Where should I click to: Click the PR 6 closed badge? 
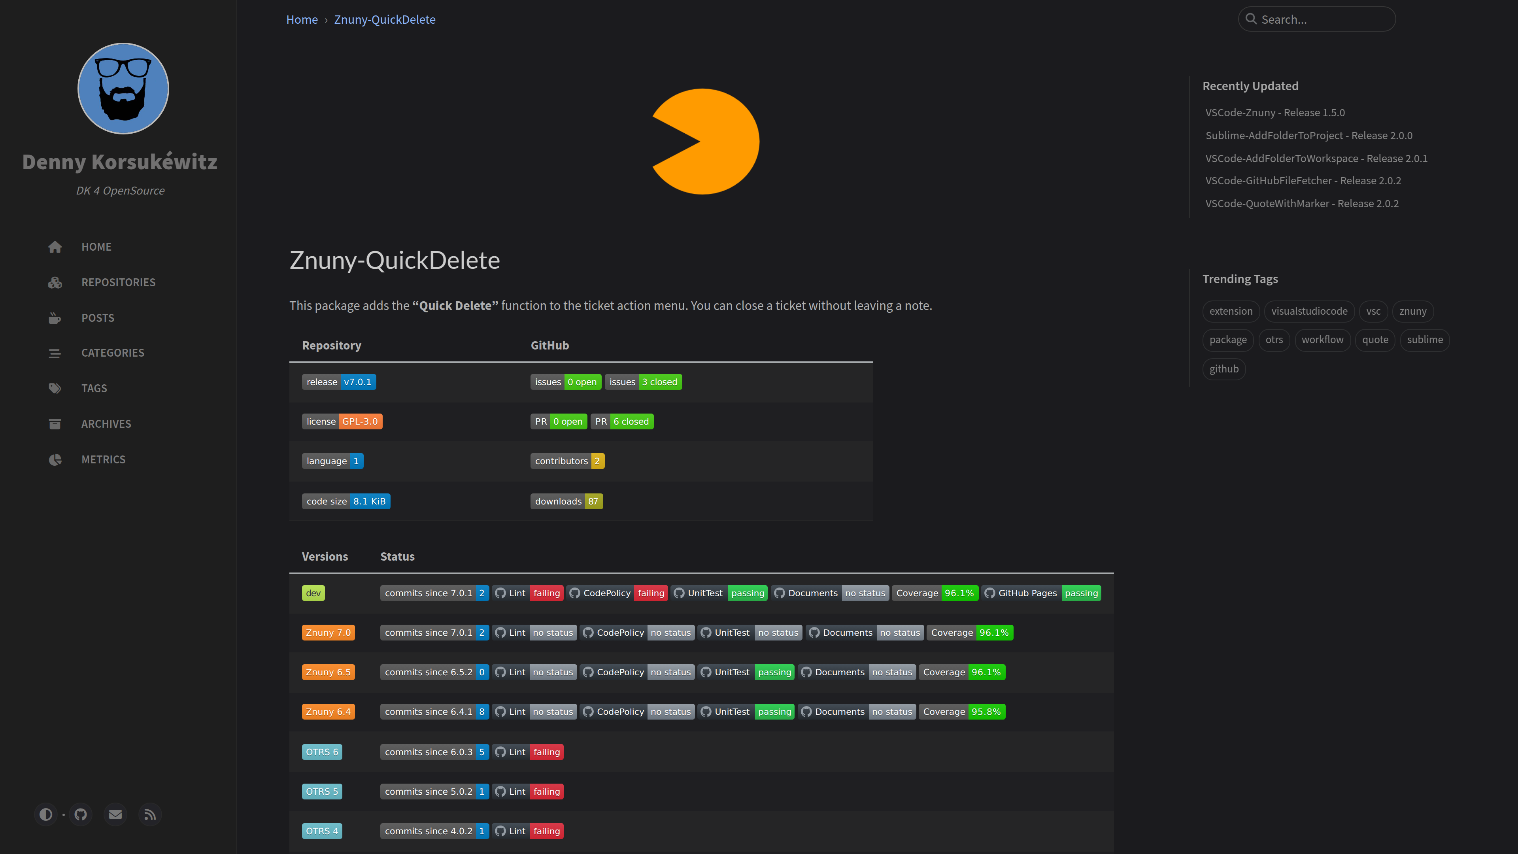tap(622, 421)
